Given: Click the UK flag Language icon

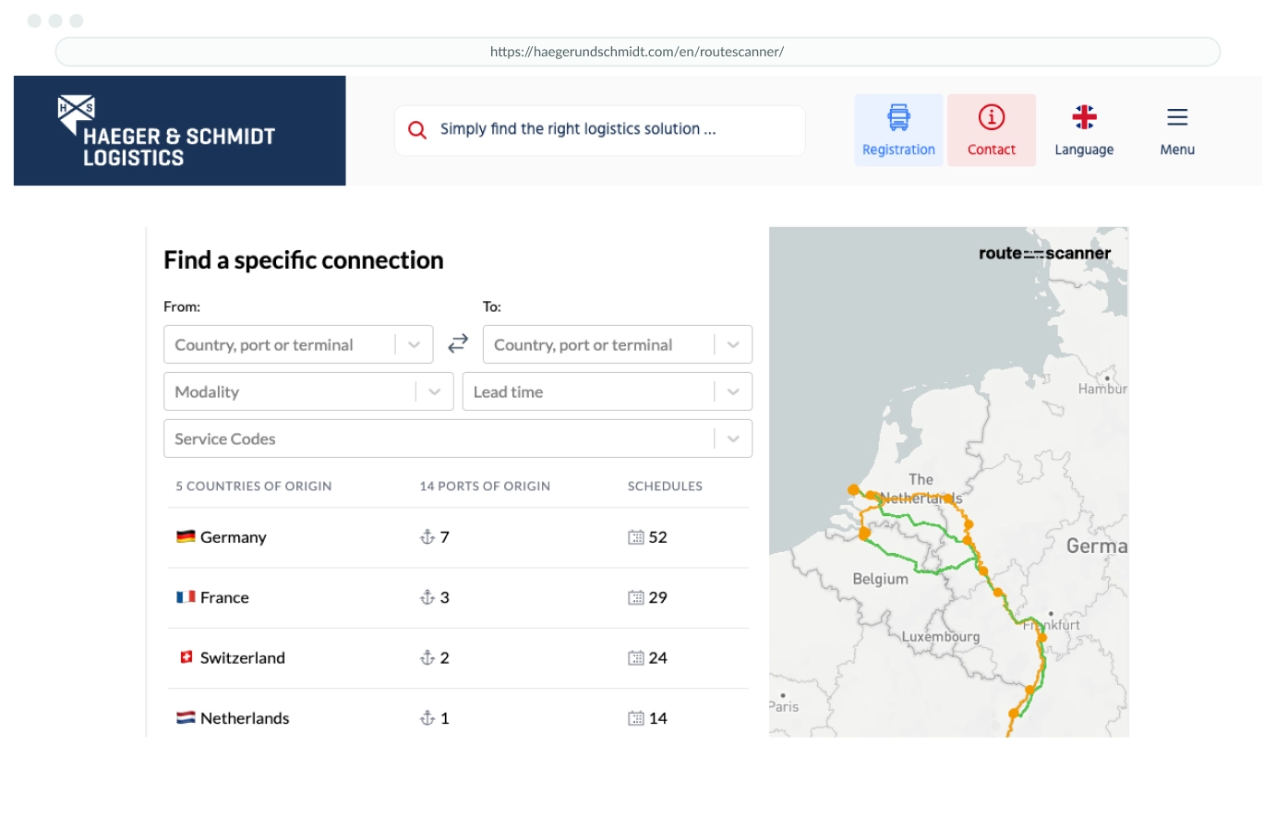Looking at the screenshot, I should pyautogui.click(x=1084, y=117).
